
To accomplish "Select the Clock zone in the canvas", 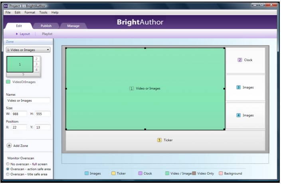I will pos(245,60).
